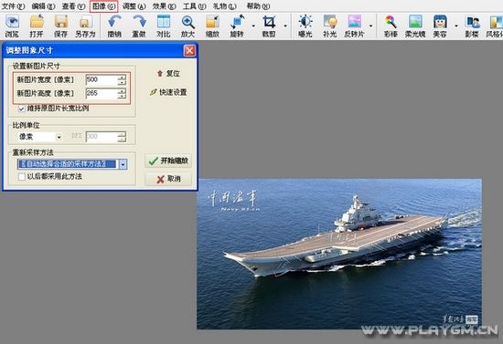The image size is (503, 344).
Task: Undo with the 撤销 arrow icon
Action: (x=114, y=22)
